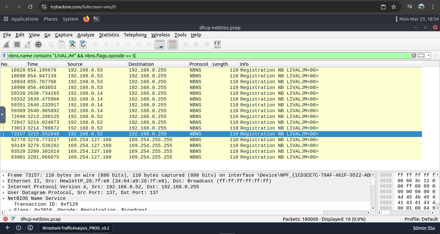Apply the display filter arrow button

pos(421,56)
